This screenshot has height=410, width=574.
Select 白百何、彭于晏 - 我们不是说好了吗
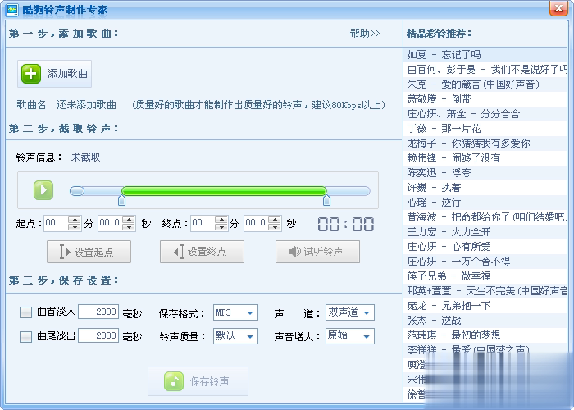coord(485,70)
